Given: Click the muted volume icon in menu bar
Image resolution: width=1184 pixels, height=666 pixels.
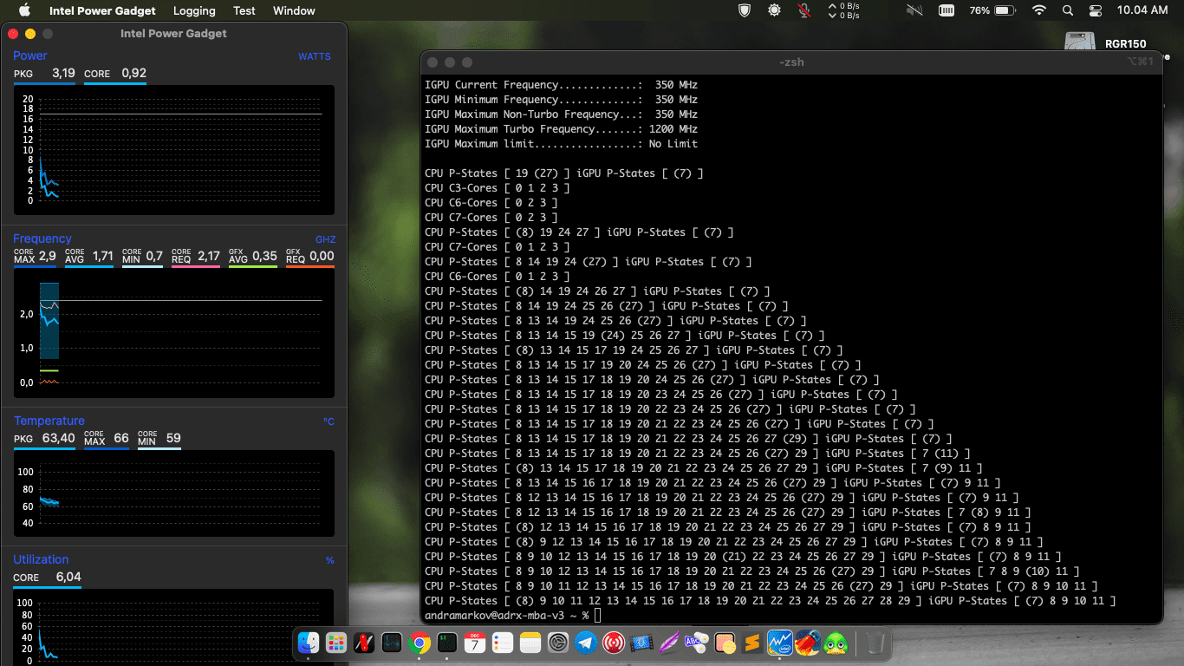Looking at the screenshot, I should tap(914, 10).
